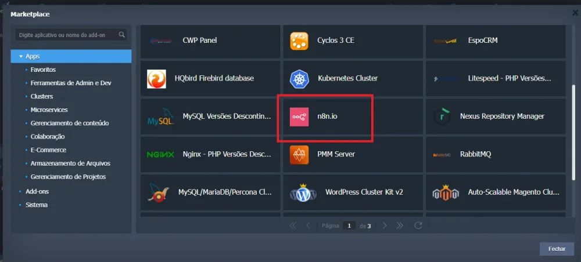This screenshot has width=581, height=262.
Task: Refresh the marketplace app list
Action: 418,225
